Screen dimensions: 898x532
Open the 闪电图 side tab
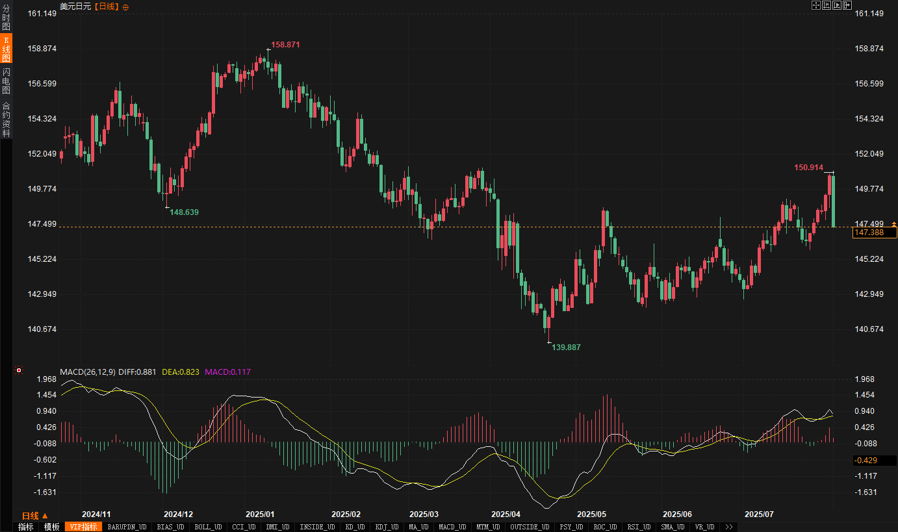tap(6, 81)
